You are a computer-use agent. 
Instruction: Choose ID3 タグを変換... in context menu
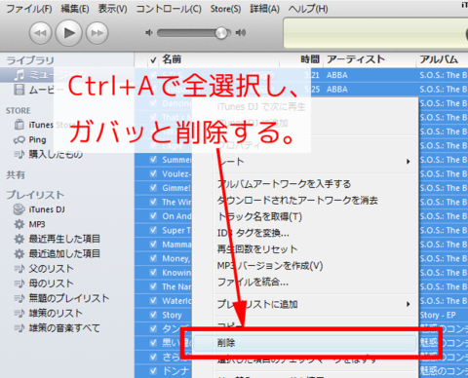pyautogui.click(x=253, y=233)
